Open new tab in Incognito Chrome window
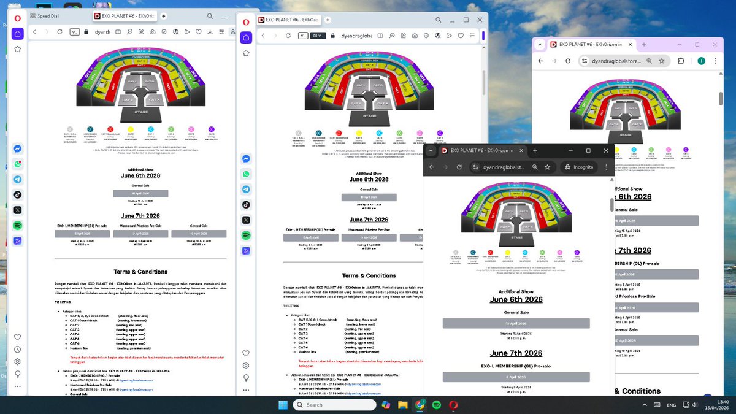 (535, 150)
